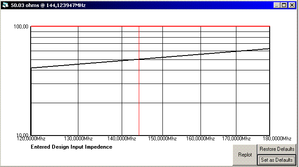Click the Replot button
The image size is (299, 167).
coord(245,155)
